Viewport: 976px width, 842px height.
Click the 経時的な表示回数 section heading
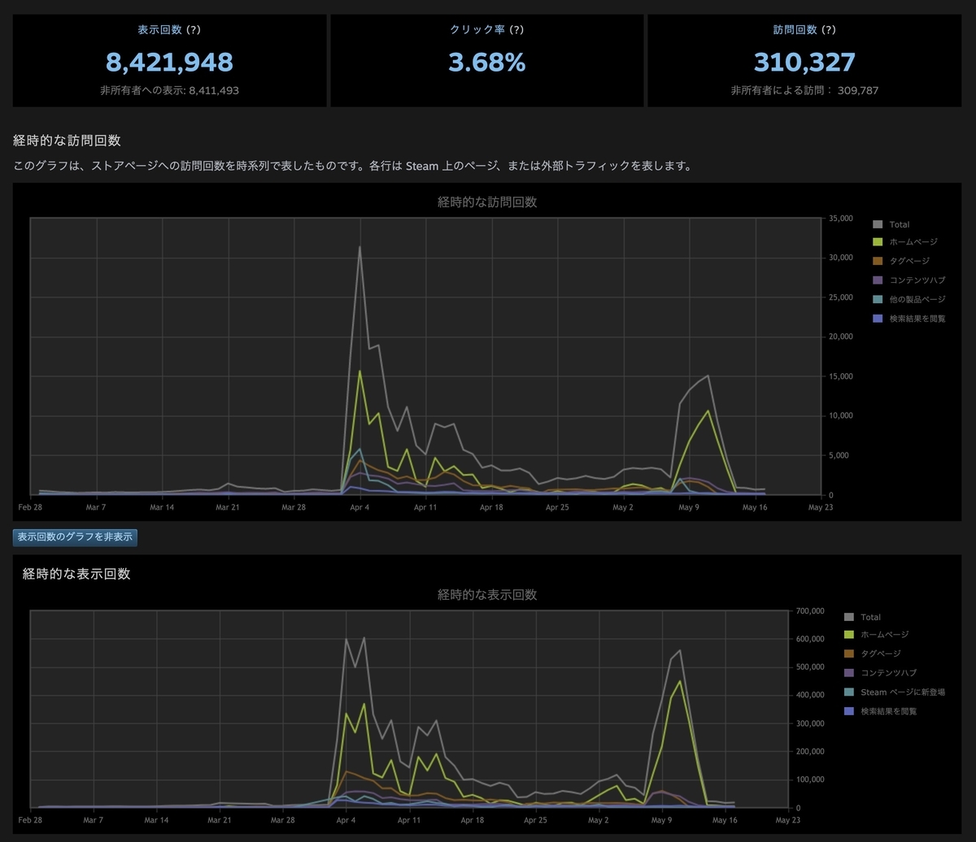point(76,574)
